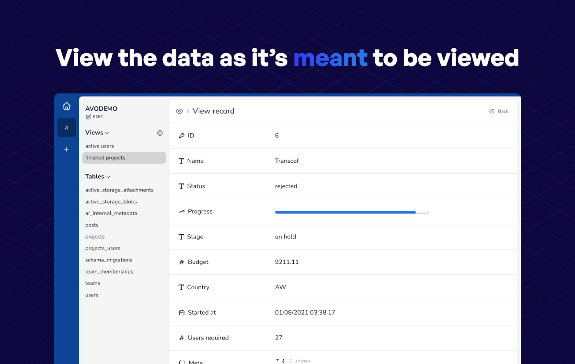Click the trend icon beside Progress
The height and width of the screenshot is (364, 575).
click(x=182, y=211)
